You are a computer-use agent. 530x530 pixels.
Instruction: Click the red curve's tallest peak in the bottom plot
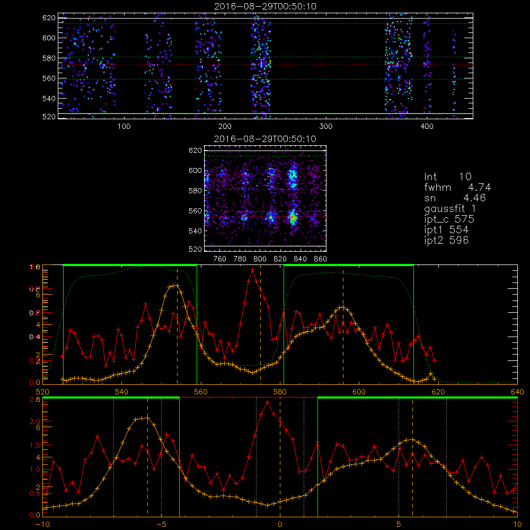click(267, 402)
